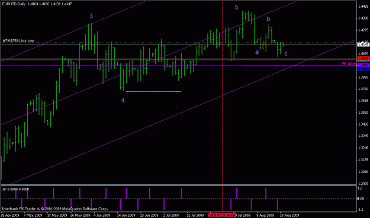The image size is (370, 218).
Task: Select the red dotted trend line from wave 5
Action: tap(255, 31)
